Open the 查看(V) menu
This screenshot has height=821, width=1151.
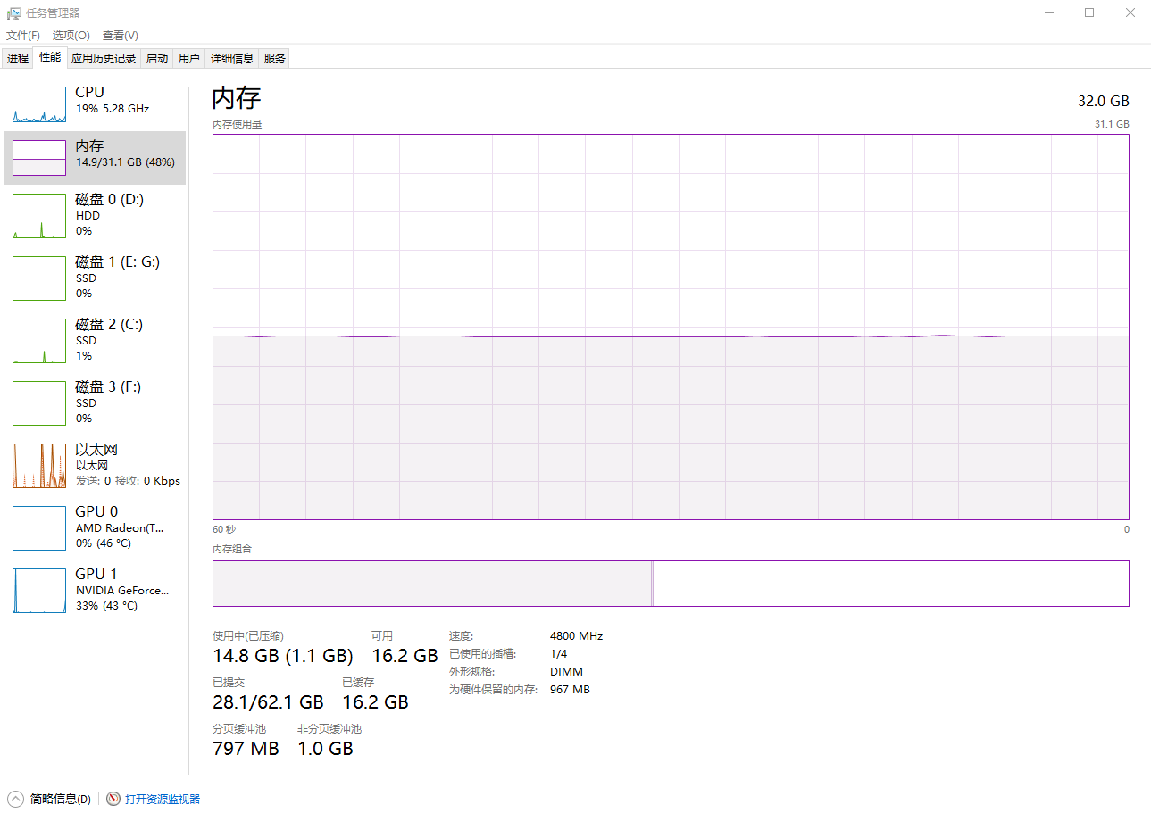pos(120,35)
